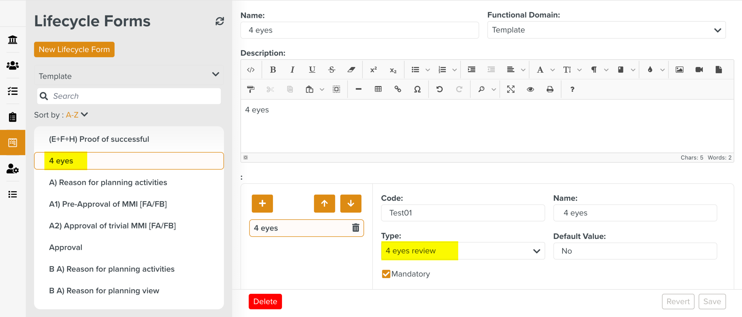Open A1) Pre-Approval of MMI form
This screenshot has height=317, width=742.
108,204
